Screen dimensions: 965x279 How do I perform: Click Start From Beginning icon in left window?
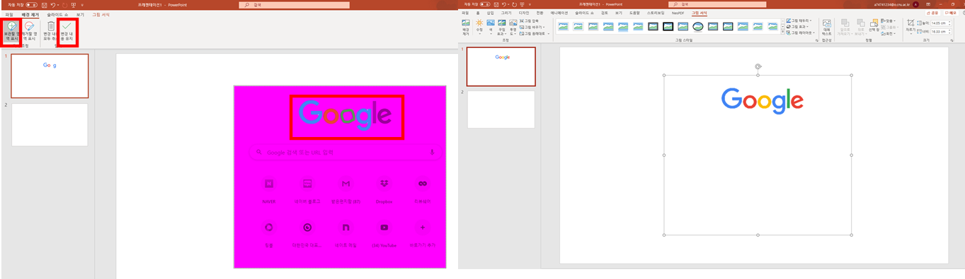point(73,5)
